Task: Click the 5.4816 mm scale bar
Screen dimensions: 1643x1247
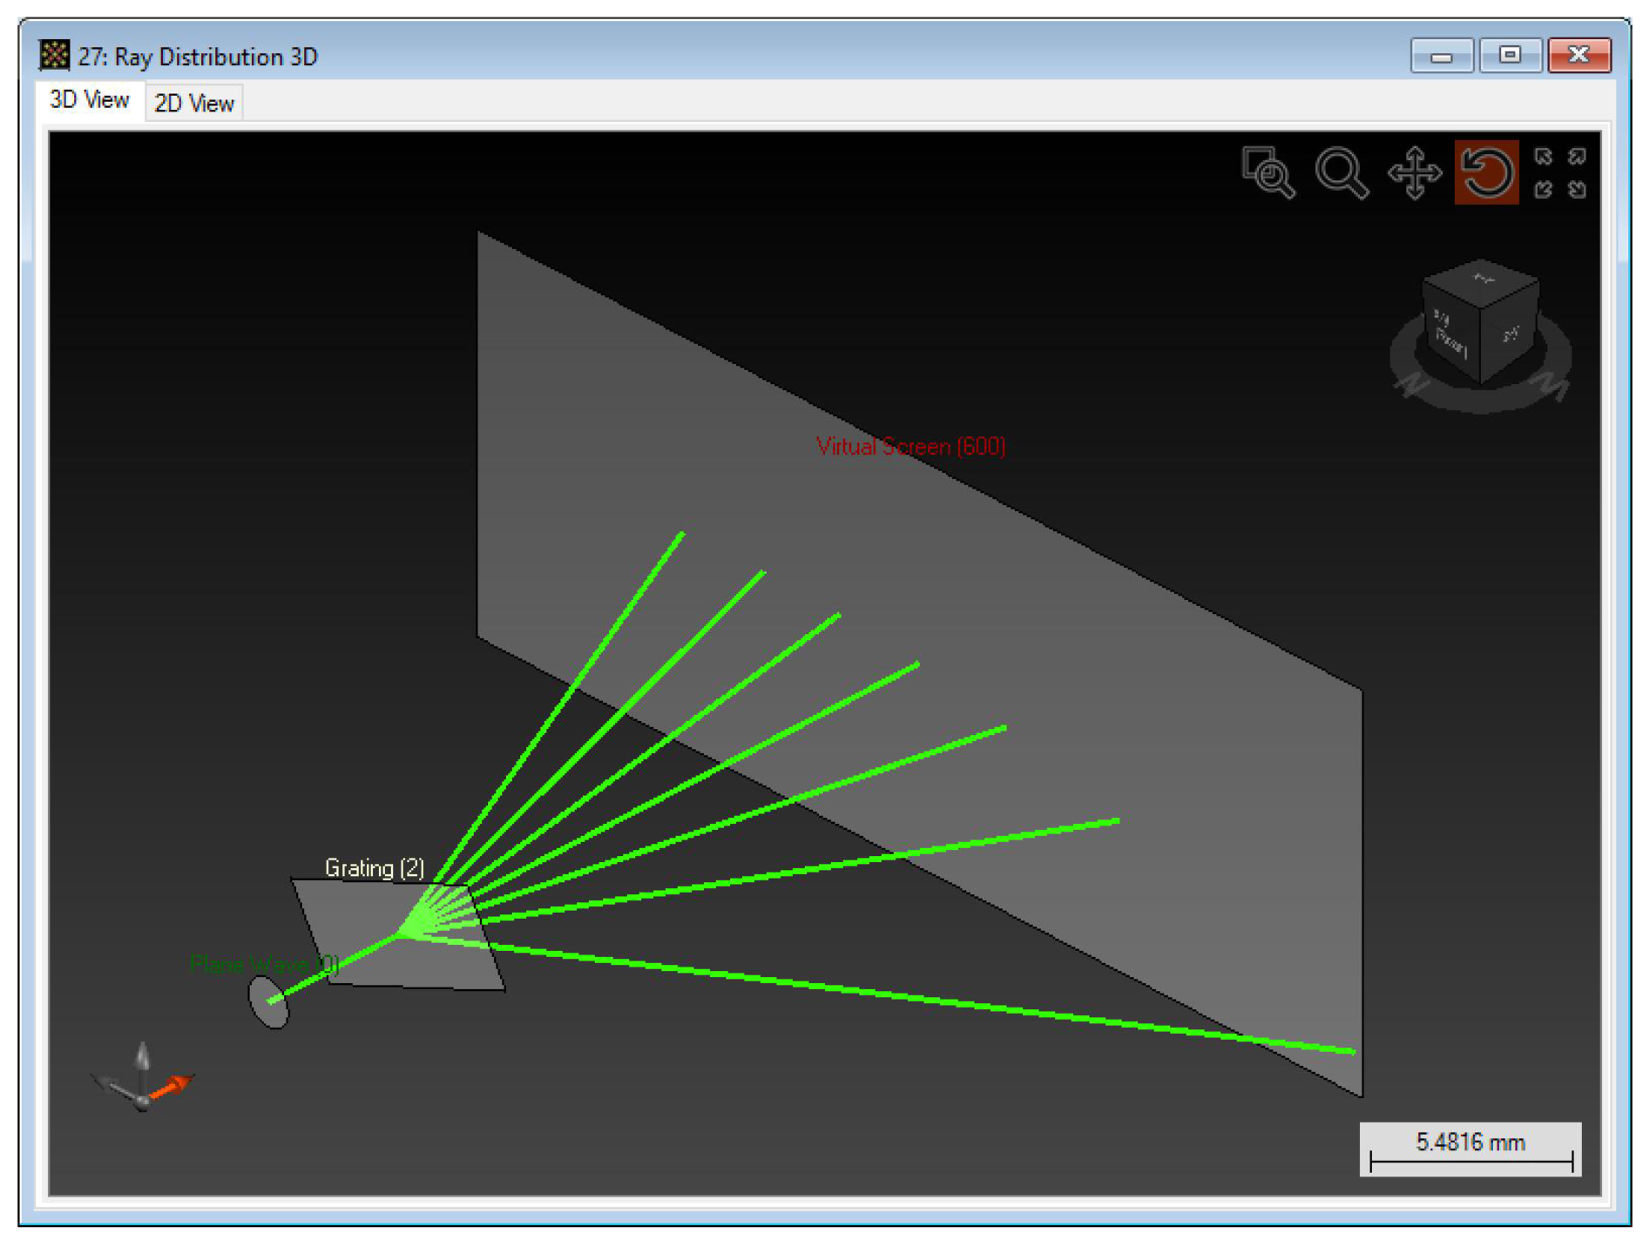Action: pyautogui.click(x=1470, y=1149)
